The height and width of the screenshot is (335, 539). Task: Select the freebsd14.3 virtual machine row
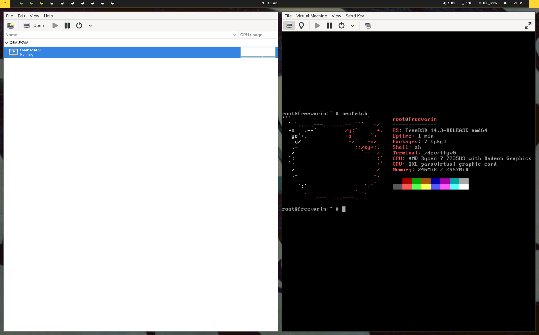pyautogui.click(x=141, y=52)
